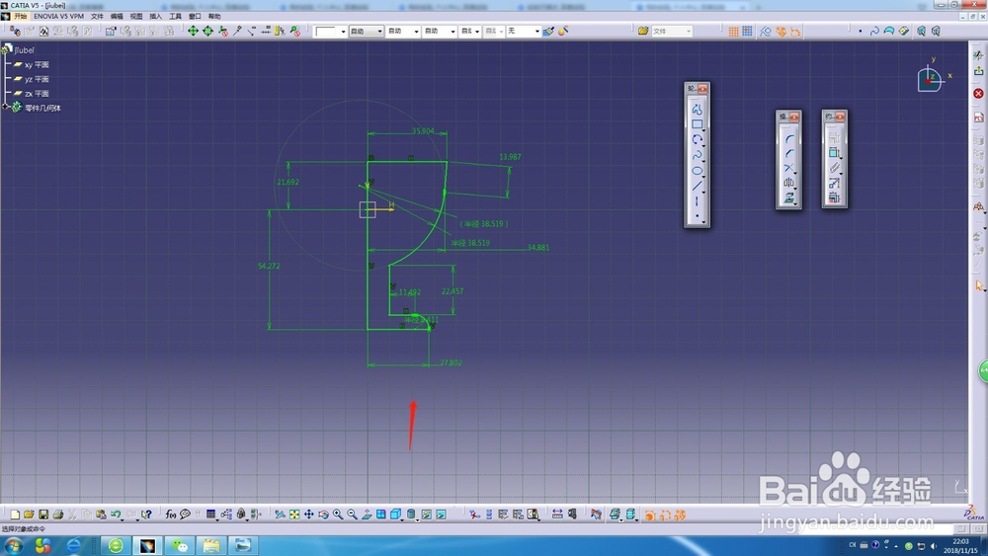Open Windows Start button
Viewport: 988px width, 556px height.
[13, 545]
